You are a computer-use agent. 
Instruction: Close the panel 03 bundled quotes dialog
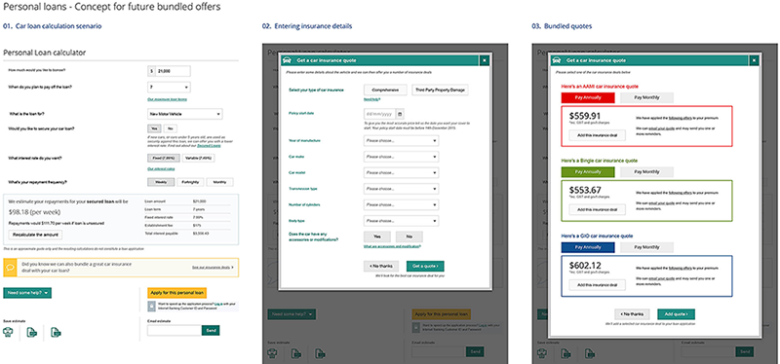pos(755,60)
